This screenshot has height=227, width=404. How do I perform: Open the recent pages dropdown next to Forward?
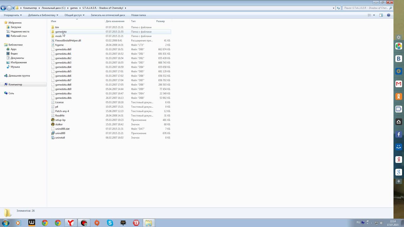[13, 8]
